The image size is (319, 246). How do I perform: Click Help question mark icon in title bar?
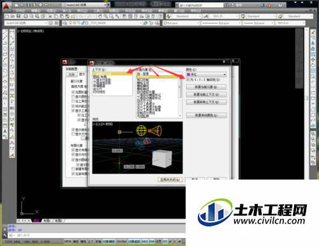click(x=280, y=5)
